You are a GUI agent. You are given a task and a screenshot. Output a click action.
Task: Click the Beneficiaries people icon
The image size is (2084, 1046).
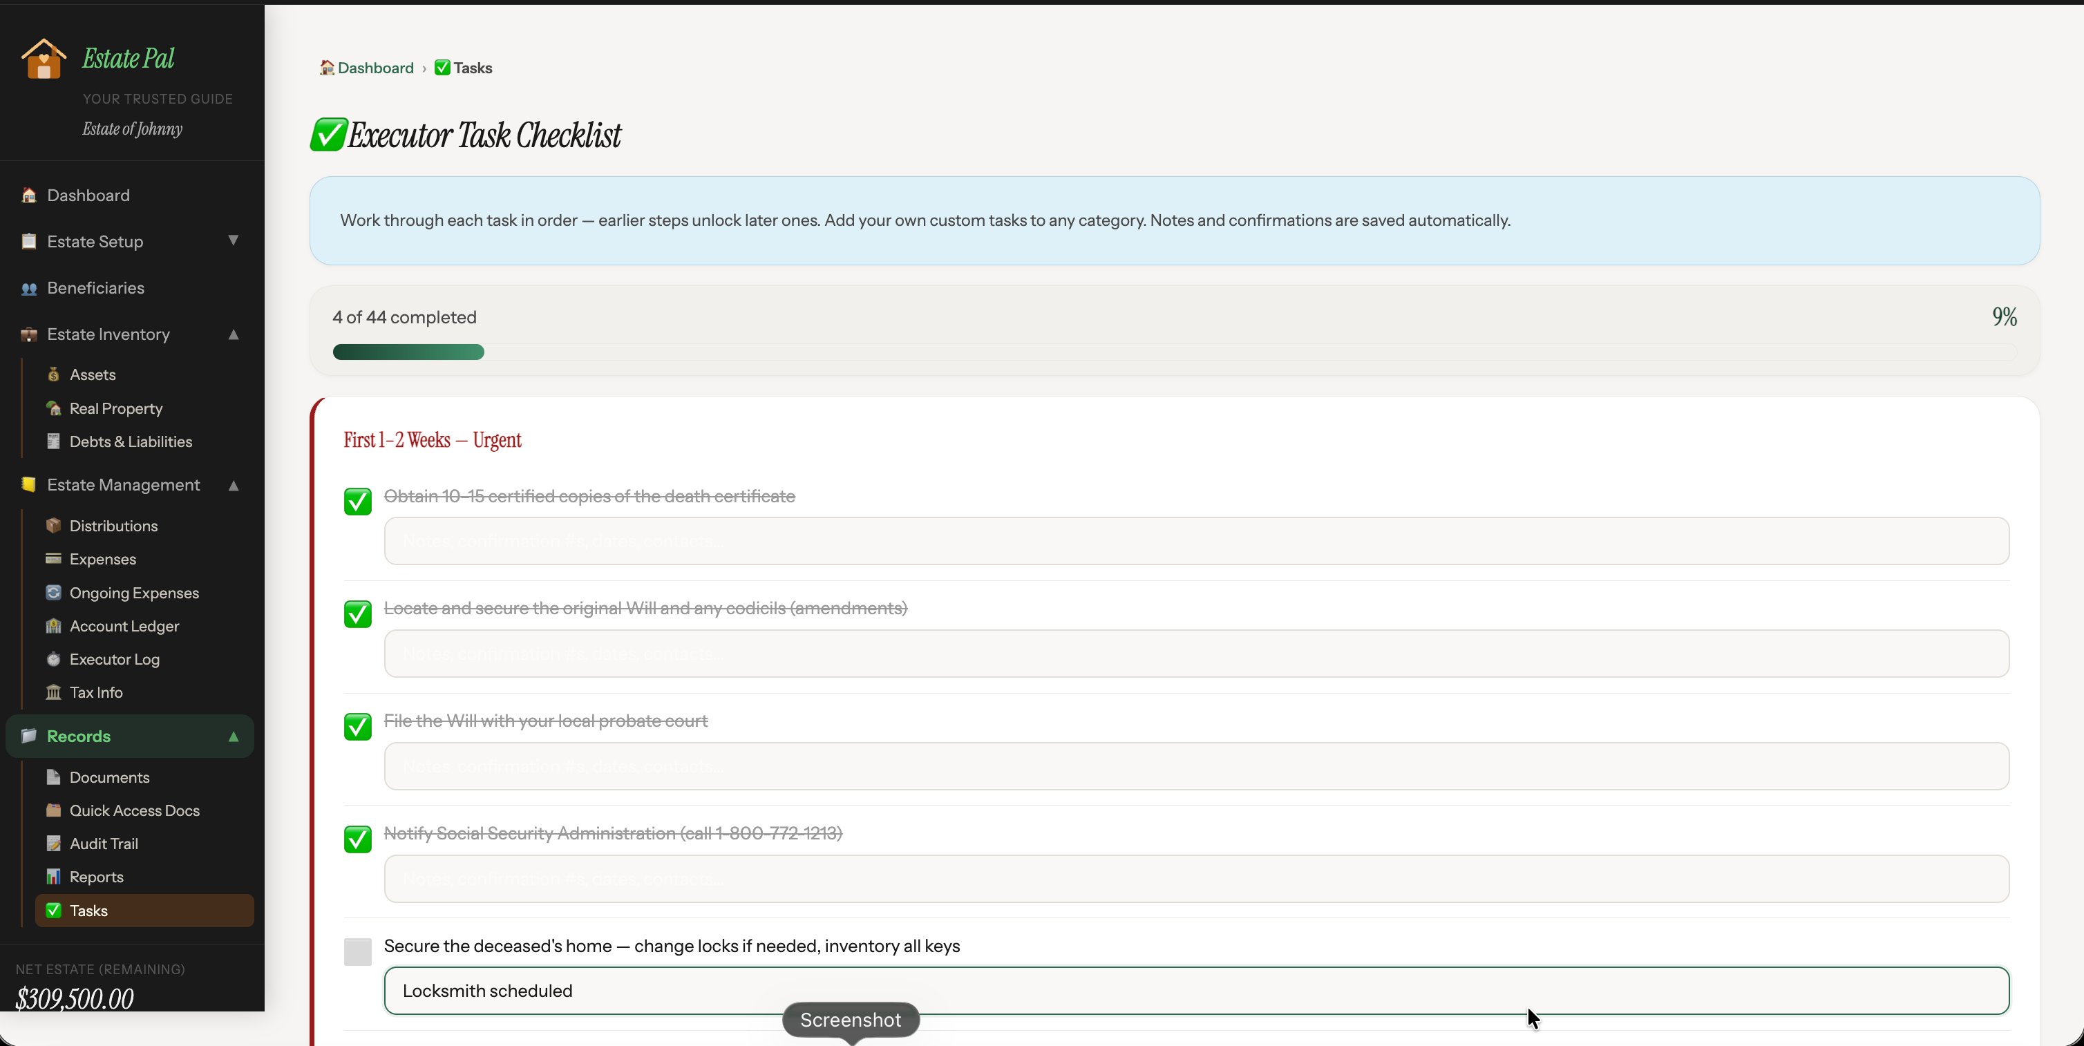click(x=29, y=288)
